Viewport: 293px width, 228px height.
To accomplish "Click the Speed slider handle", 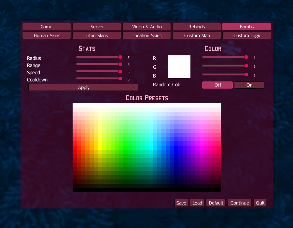I will (120, 71).
